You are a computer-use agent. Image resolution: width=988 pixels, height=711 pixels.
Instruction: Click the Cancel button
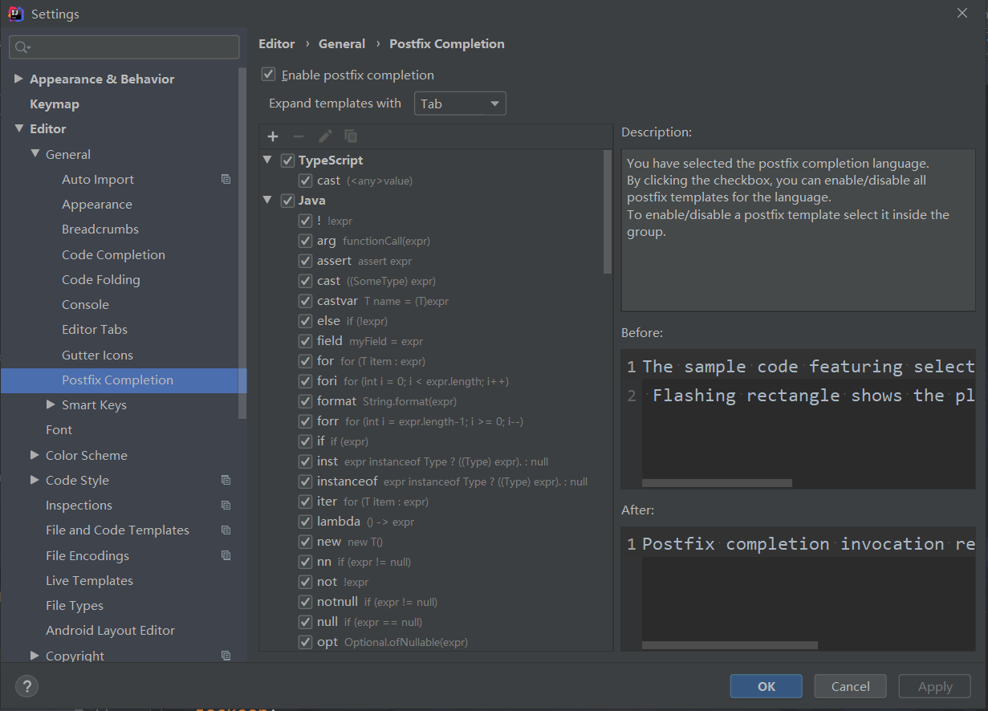coord(851,686)
